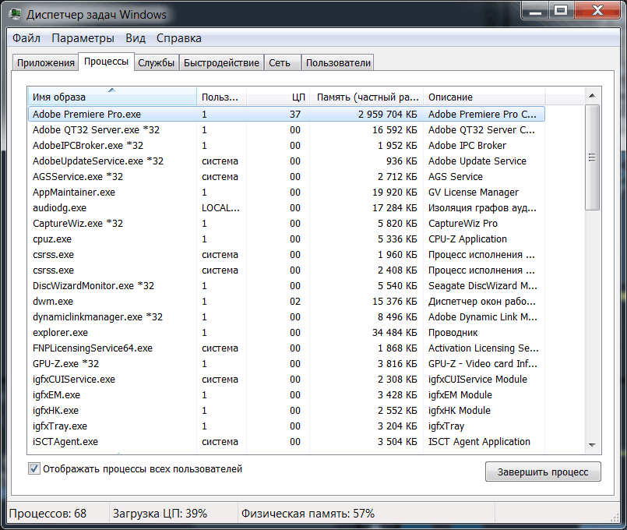Switch to the Сеть tab
Screen dimensions: 627x530
[280, 63]
